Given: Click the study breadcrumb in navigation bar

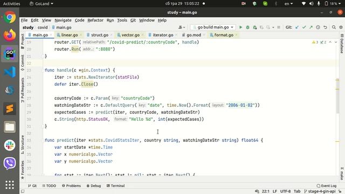Looking at the screenshot, I should point(28,27).
